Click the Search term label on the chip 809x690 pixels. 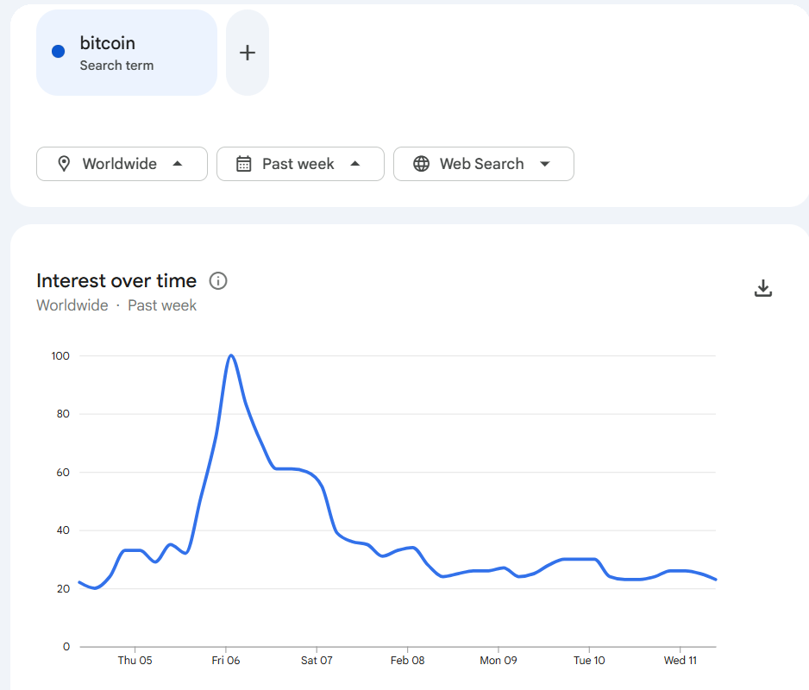[x=116, y=65]
